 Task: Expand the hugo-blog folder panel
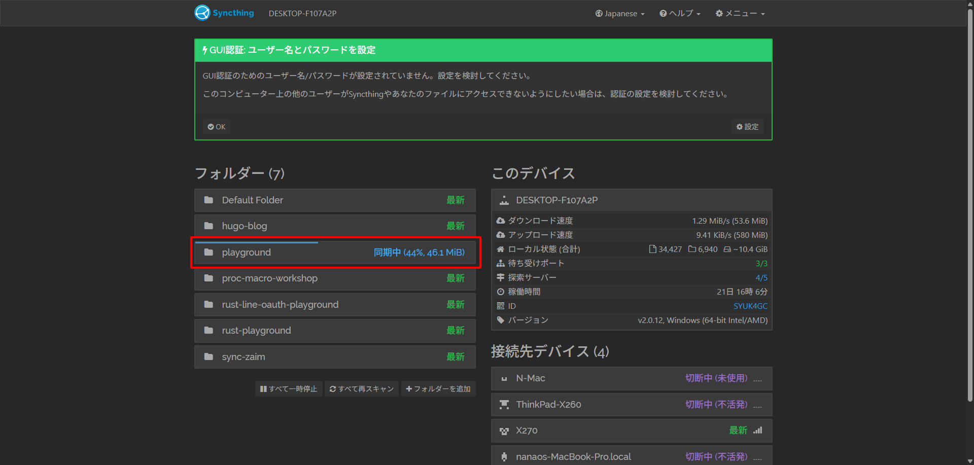tap(335, 226)
